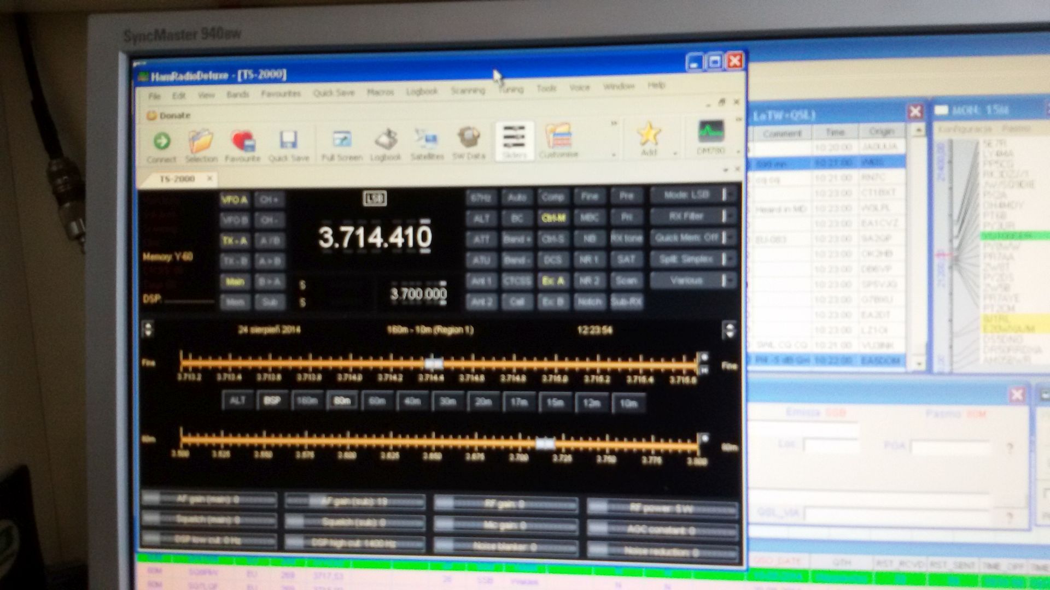This screenshot has width=1050, height=590.
Task: Click the main 3.714.410 frequency display
Action: 375,237
